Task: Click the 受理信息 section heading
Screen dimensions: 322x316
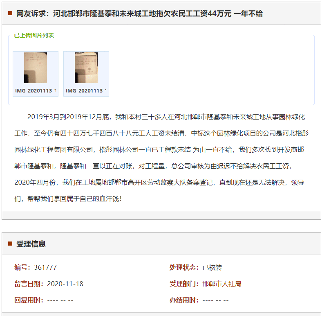Action: (x=31, y=244)
